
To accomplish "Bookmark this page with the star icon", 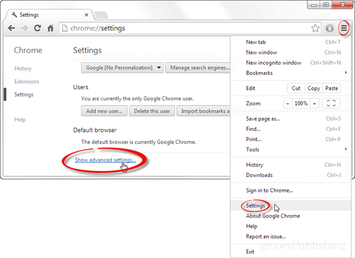I will (315, 28).
